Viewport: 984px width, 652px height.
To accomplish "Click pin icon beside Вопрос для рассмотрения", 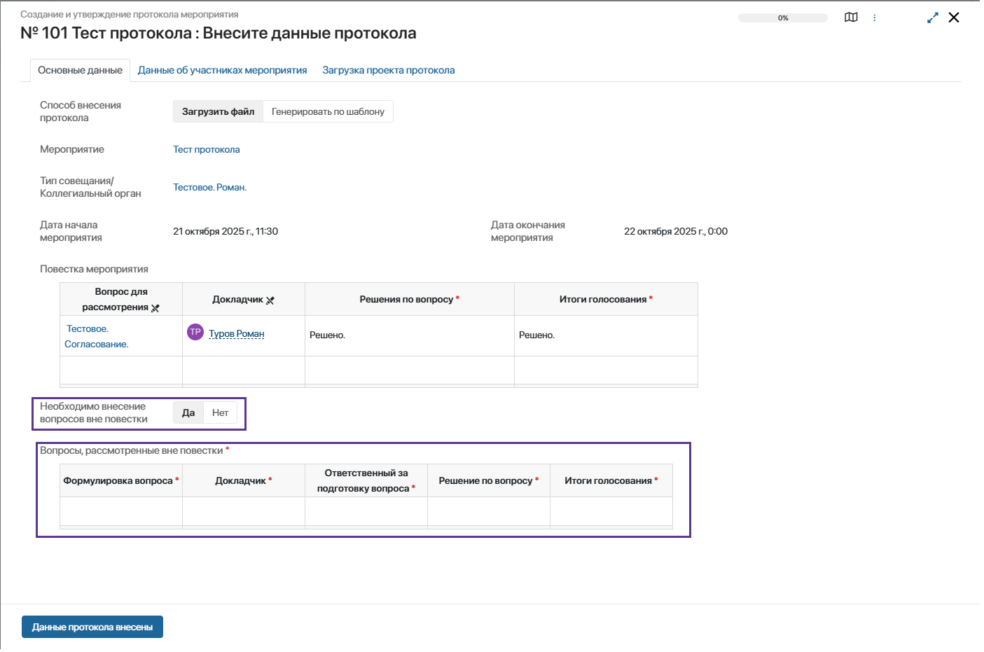I will [155, 308].
